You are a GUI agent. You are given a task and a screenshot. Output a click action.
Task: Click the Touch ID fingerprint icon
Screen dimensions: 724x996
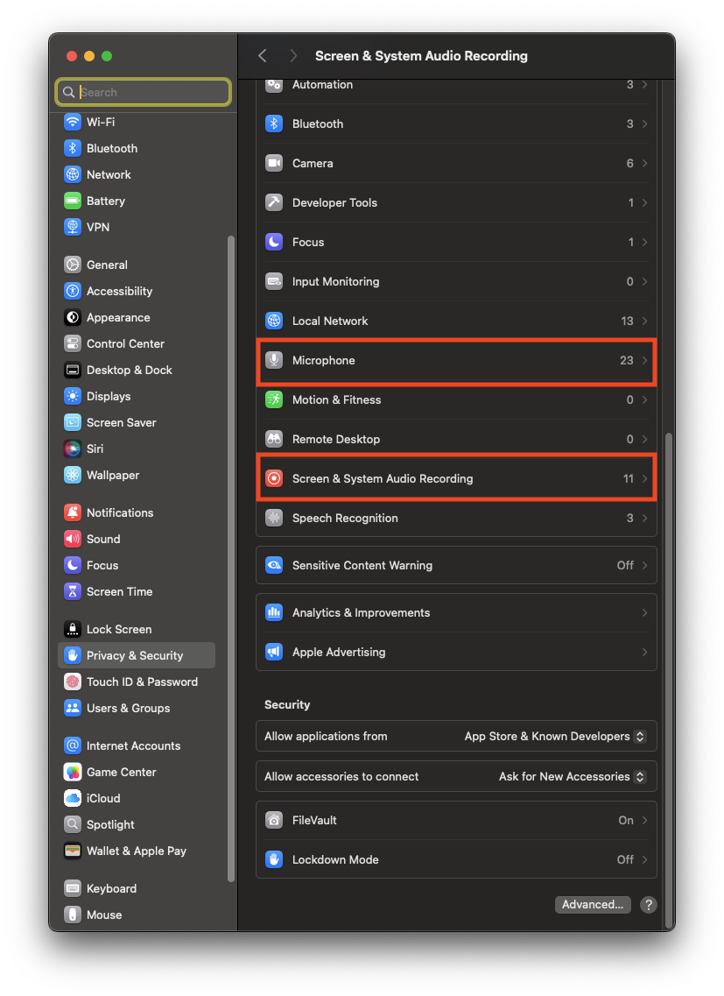point(73,682)
